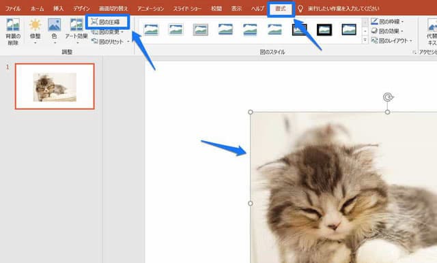Select the 書式 tab
The height and width of the screenshot is (263, 437).
click(281, 9)
